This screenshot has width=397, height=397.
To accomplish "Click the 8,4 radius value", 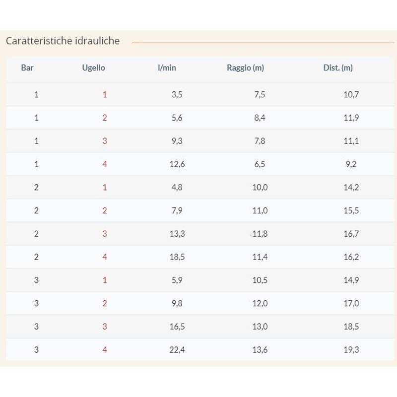I will click(x=260, y=118).
